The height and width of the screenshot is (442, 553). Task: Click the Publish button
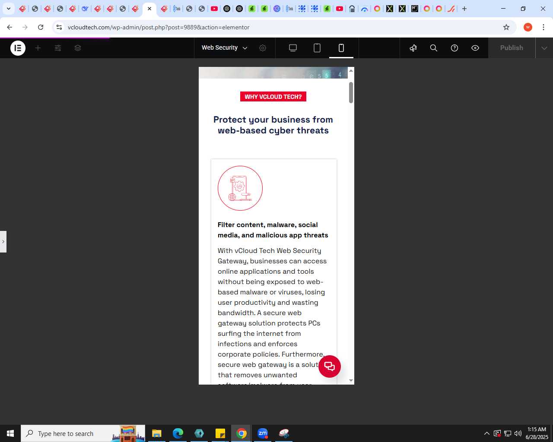coord(512,48)
